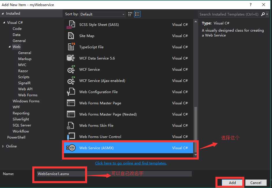Select the Razor category

point(23,71)
